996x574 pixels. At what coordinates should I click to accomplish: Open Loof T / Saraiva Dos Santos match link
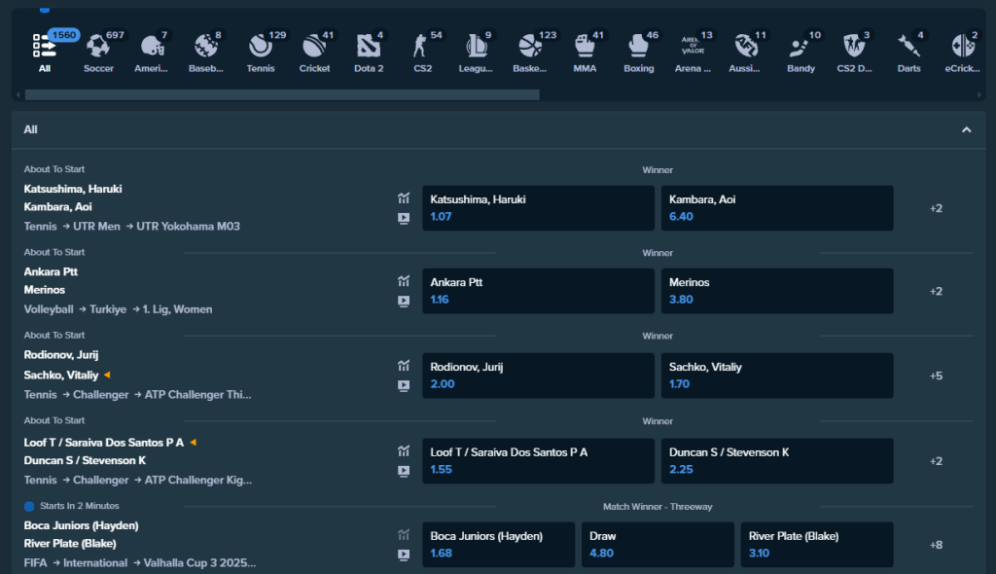[104, 443]
